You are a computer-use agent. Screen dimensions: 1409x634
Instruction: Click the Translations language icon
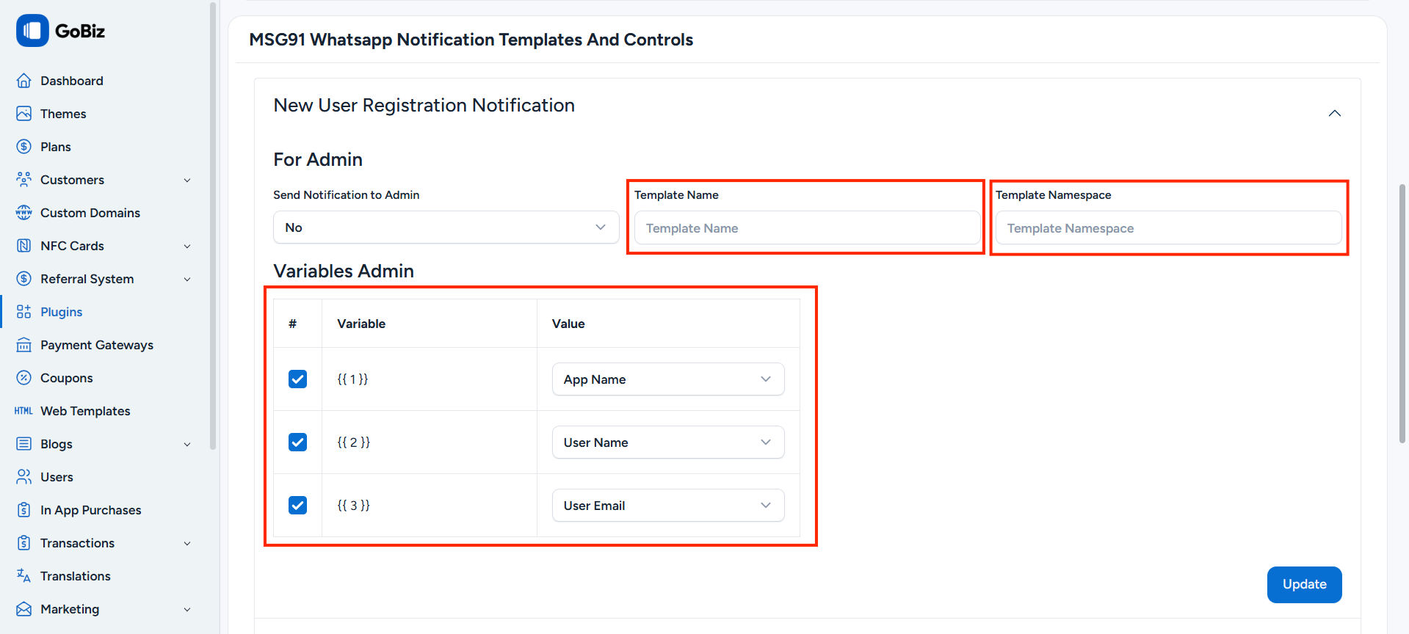pos(24,576)
